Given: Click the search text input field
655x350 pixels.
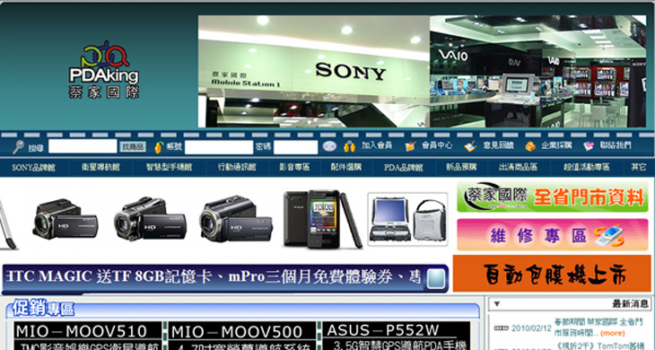Looking at the screenshot, I should [83, 146].
